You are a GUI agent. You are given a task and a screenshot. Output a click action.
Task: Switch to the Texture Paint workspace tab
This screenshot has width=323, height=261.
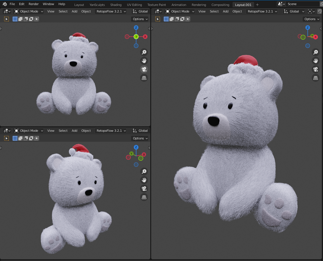pyautogui.click(x=157, y=5)
